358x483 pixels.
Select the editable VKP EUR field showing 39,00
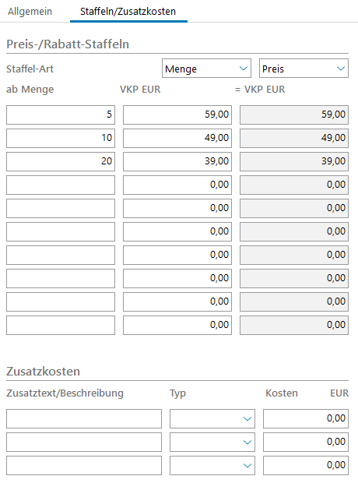(x=177, y=161)
